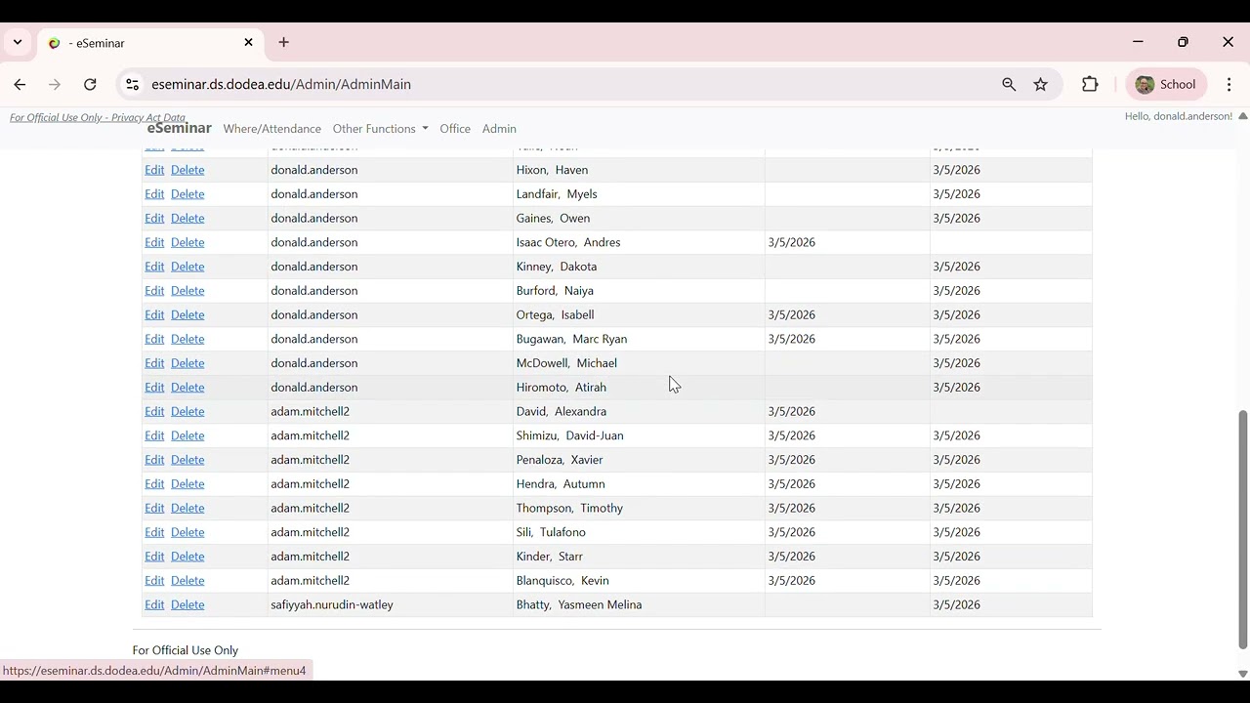Delete the Sili, Tulafono row
This screenshot has height=703, width=1250.
[187, 532]
